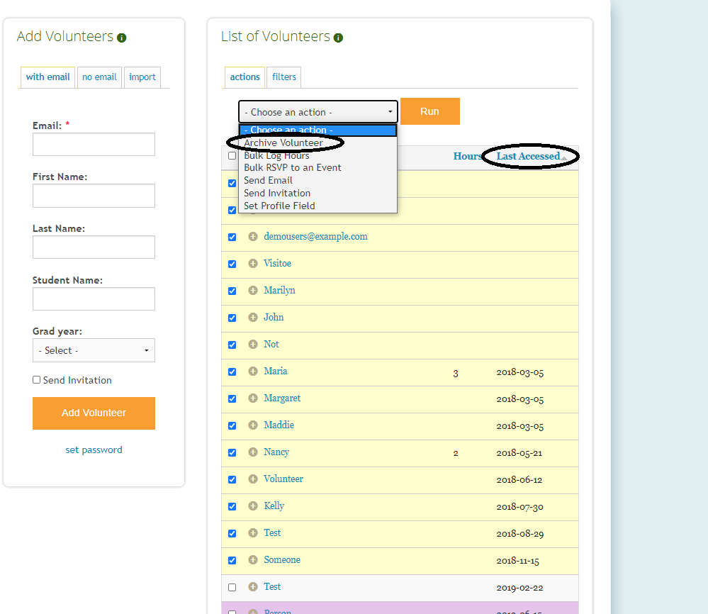The image size is (708, 614).
Task: Open the Grad year Select dropdown
Action: 94,350
